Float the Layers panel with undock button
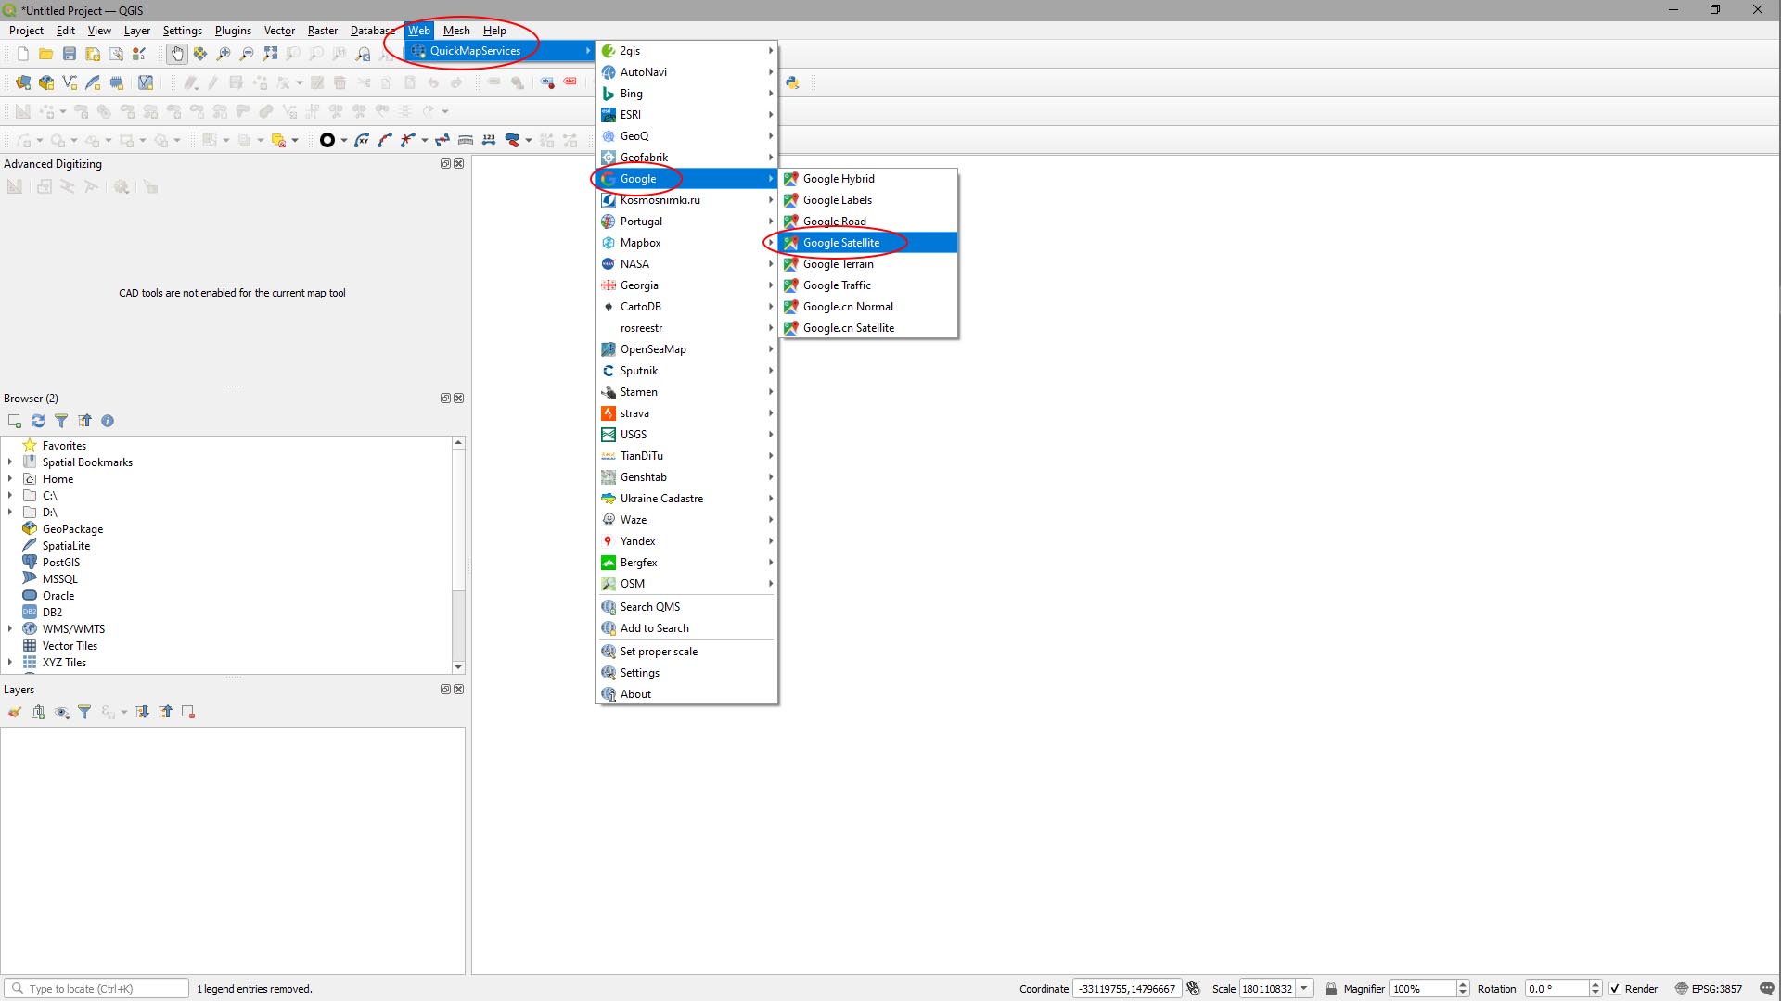1781x1001 pixels. [x=445, y=690]
